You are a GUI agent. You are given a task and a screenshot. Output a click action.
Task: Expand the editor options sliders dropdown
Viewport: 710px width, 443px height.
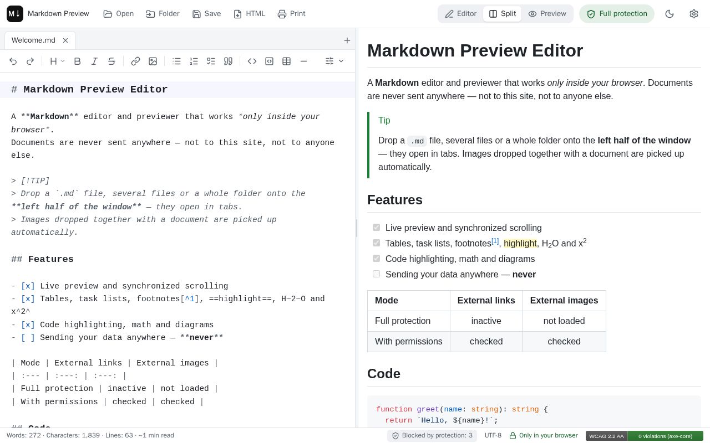click(334, 61)
